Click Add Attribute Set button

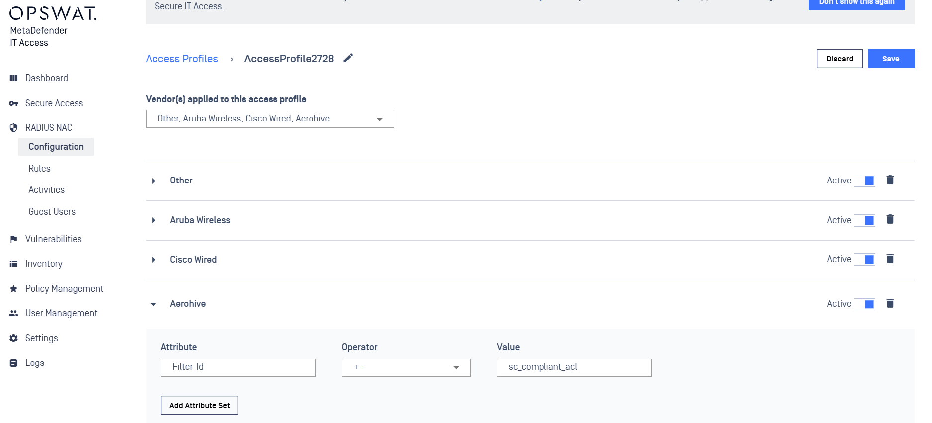[200, 405]
